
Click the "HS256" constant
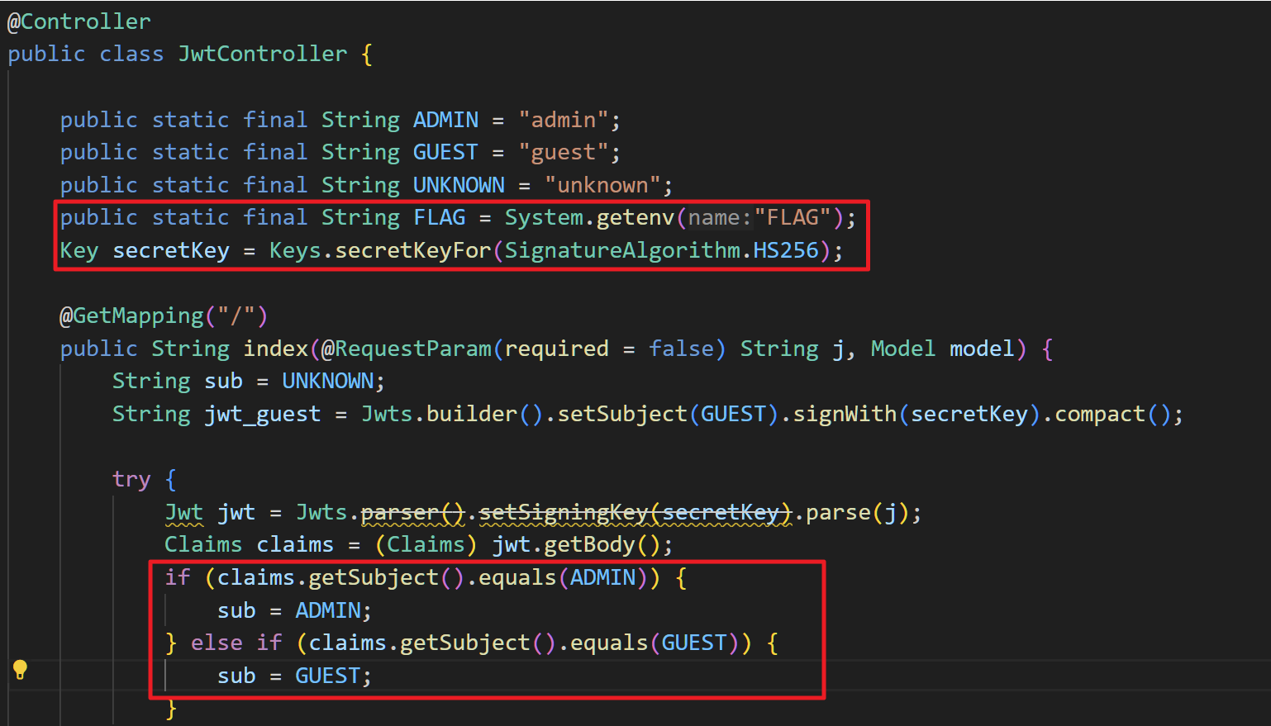pos(786,250)
